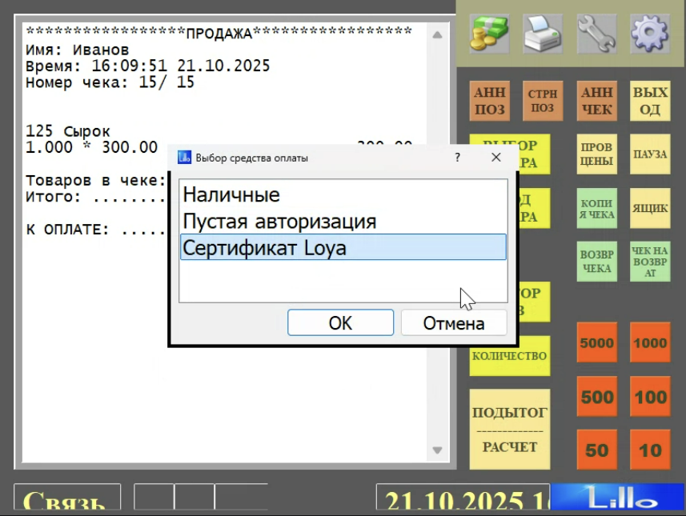Screen dimensions: 686x516
Task: Open the wrench tools icon
Action: point(596,34)
